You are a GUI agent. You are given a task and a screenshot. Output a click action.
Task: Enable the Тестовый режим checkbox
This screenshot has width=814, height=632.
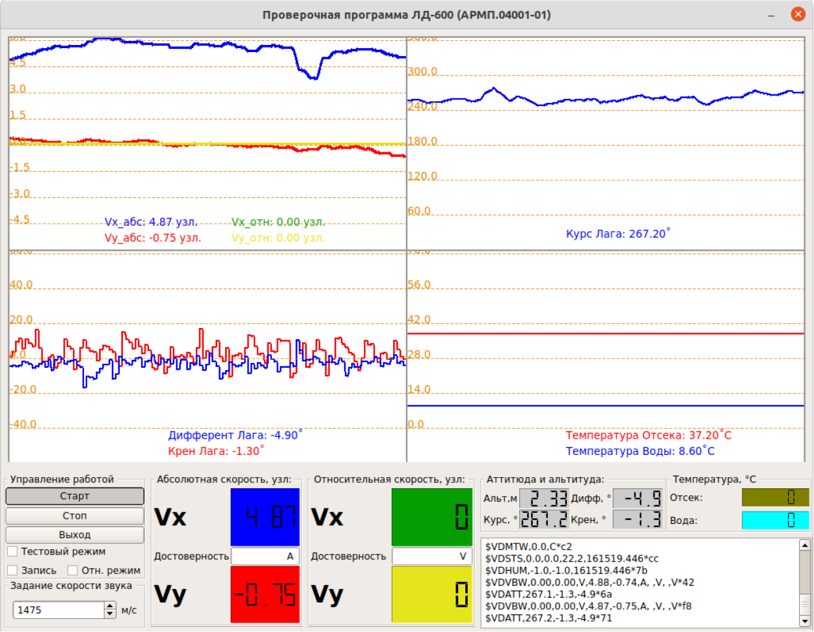tap(12, 551)
